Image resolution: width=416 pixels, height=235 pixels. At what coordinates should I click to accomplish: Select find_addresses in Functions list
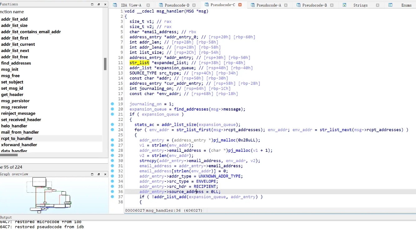point(16,63)
